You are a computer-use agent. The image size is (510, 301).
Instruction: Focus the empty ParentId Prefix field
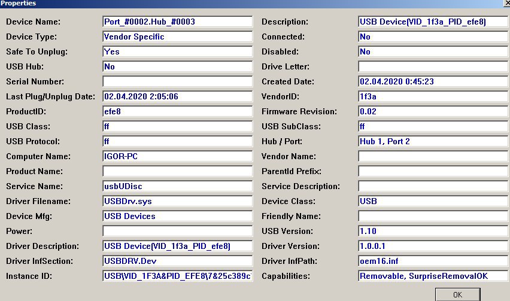(x=433, y=171)
